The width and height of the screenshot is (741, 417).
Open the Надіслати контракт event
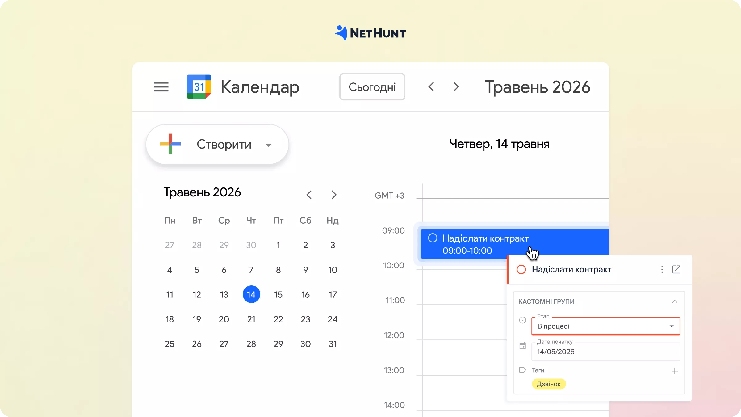coord(515,244)
